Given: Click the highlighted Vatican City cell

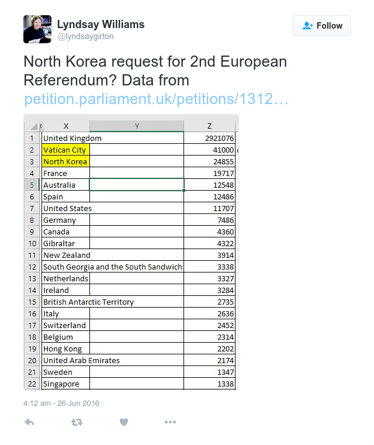Looking at the screenshot, I should 66,150.
